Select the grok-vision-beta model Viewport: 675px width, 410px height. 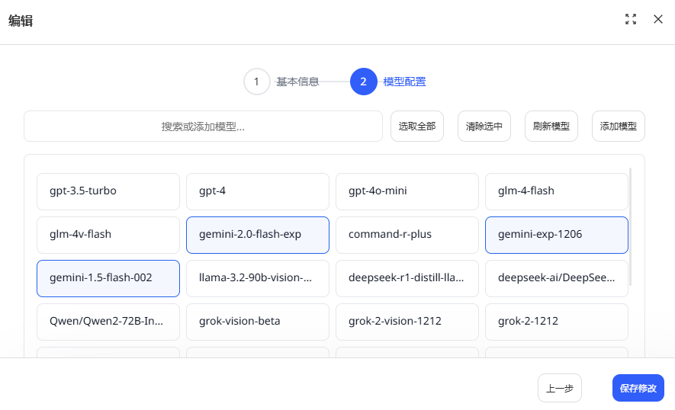click(258, 322)
